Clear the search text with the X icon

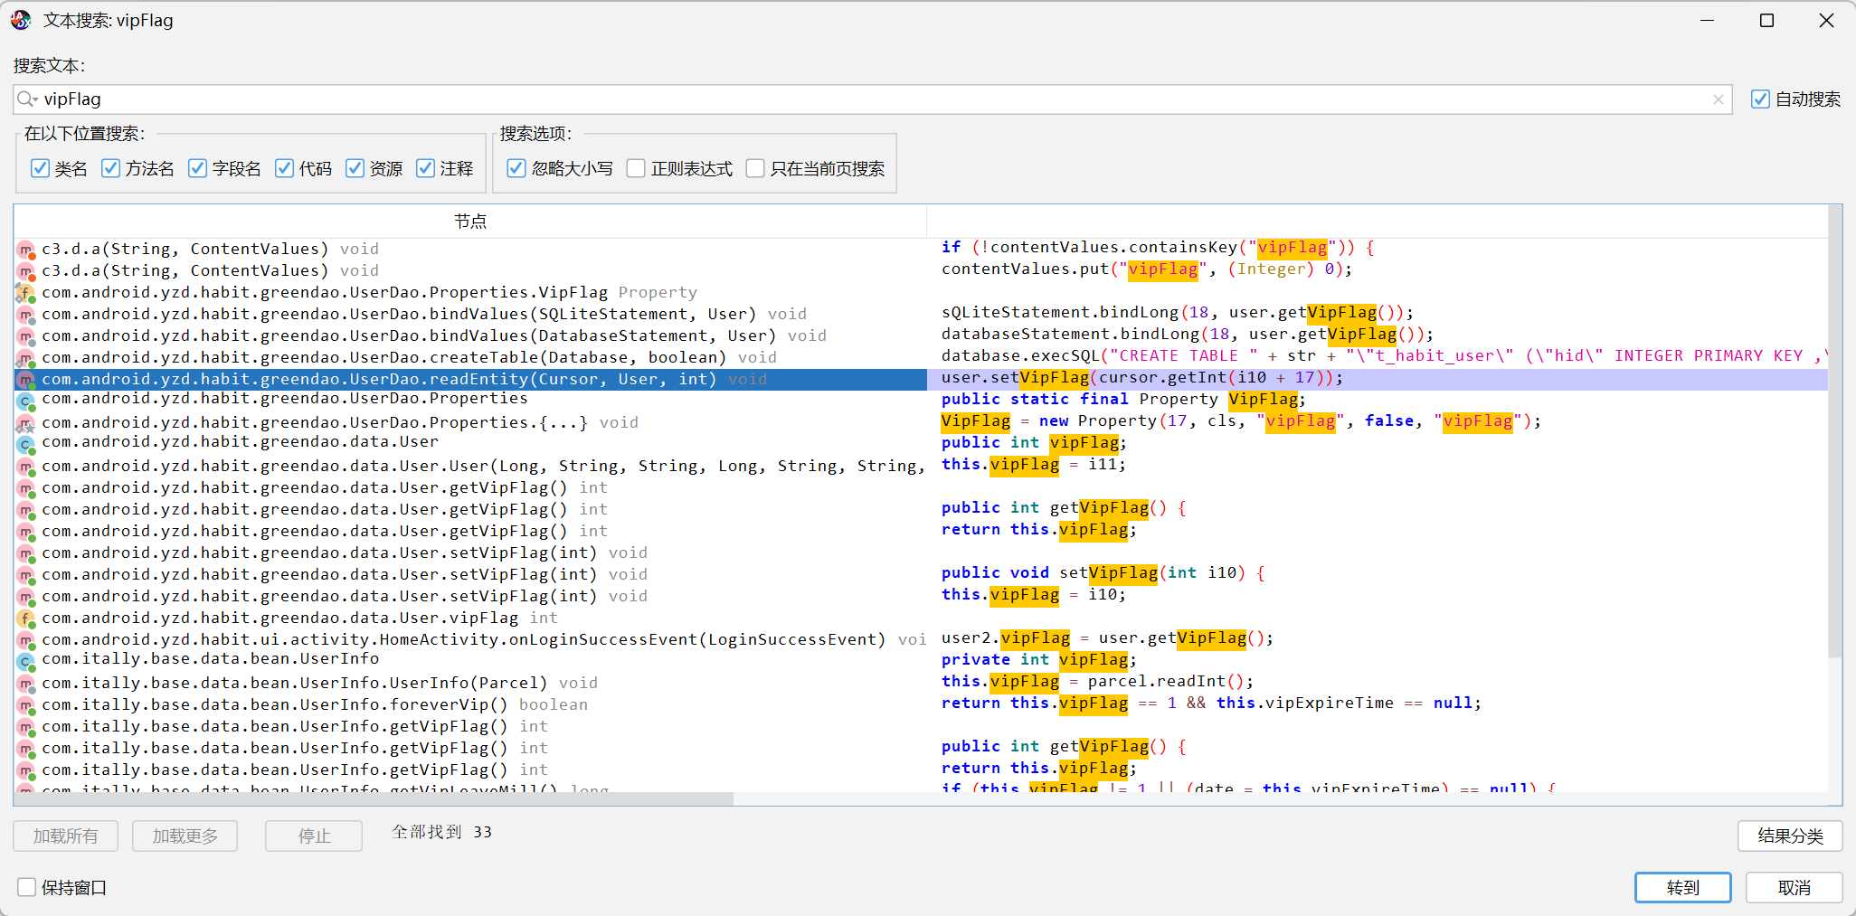point(1718,99)
